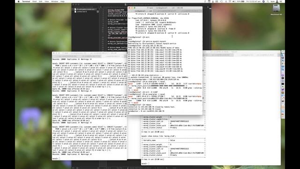Screen dimensions: 300x169
Task: Click 'ssh root@143.244.188.78' prompt line
Action: point(146,111)
